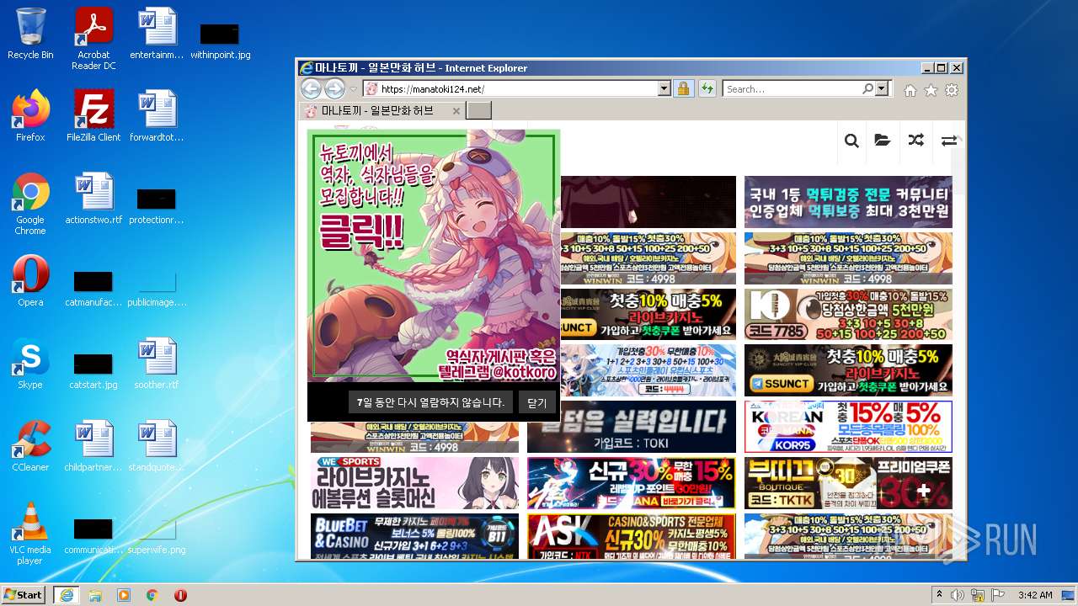This screenshot has width=1078, height=606.
Task: Open the We Sports 라이브카지노 banner
Action: coord(414,483)
